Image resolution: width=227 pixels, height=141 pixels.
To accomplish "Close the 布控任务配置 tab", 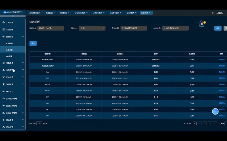I will pyautogui.click(x=87, y=13).
